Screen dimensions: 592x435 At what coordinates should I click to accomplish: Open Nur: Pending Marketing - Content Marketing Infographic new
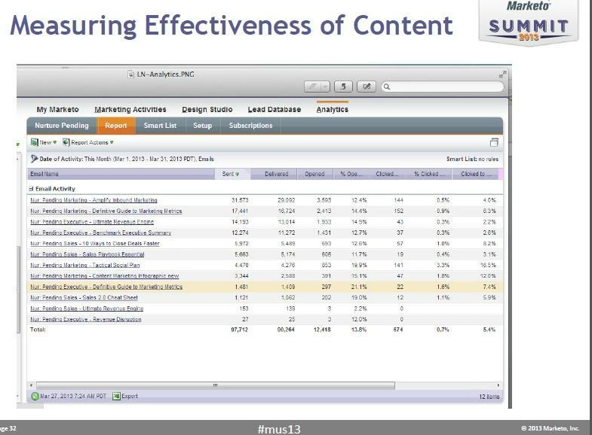pos(105,276)
